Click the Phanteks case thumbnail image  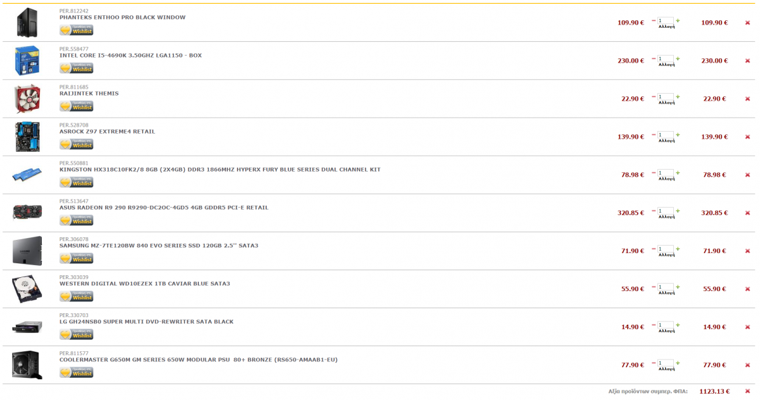[27, 23]
